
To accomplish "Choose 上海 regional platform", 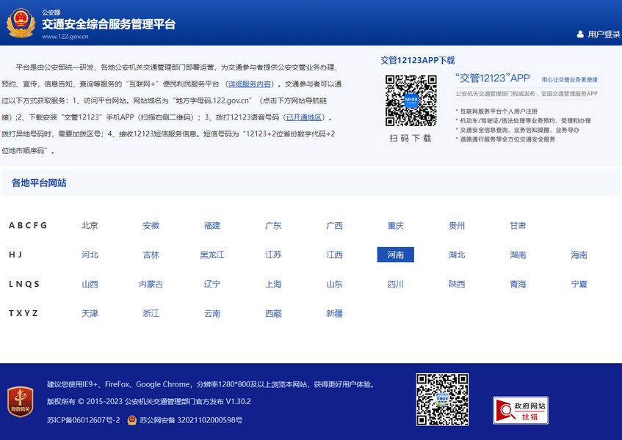I will click(273, 284).
